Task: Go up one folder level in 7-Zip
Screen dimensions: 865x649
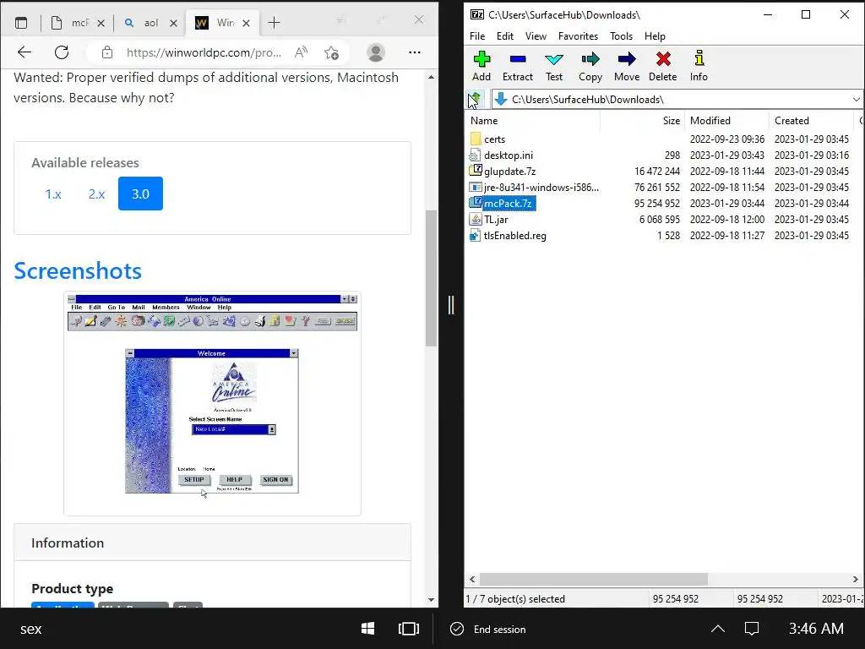Action: pyautogui.click(x=475, y=100)
